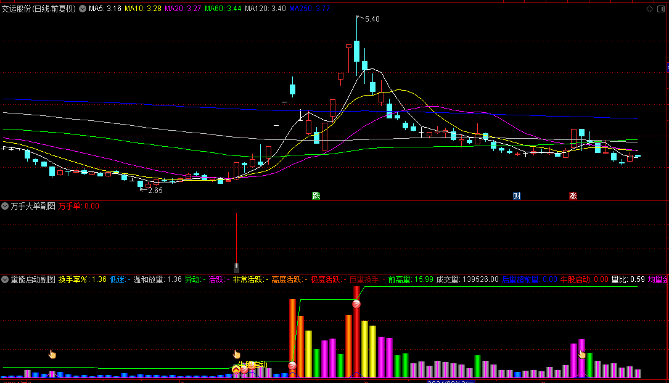Click the 交运股份(日线.前复权) chart title
669x383 pixels.
39,9
